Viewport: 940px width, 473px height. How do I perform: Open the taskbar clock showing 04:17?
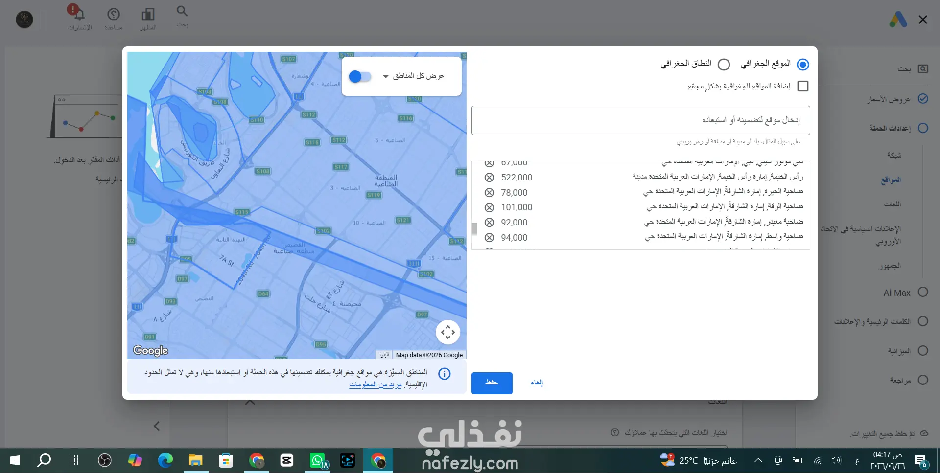tap(887, 460)
